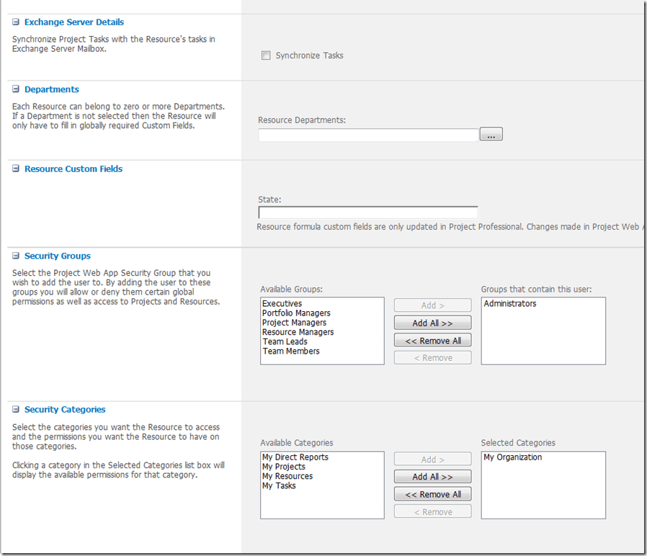Select Portfolio Managers in Available Groups
Screen dimensions: 647x556
(x=296, y=313)
